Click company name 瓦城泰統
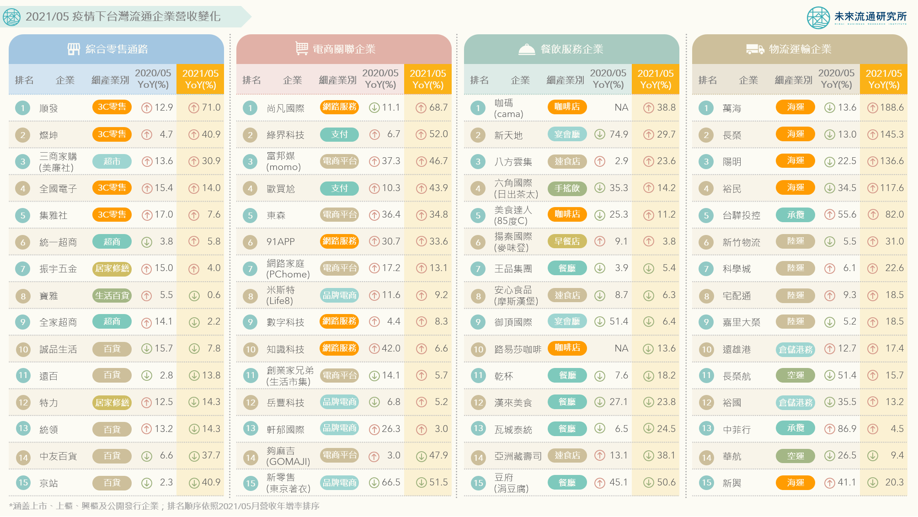918x517 pixels. pyautogui.click(x=513, y=430)
